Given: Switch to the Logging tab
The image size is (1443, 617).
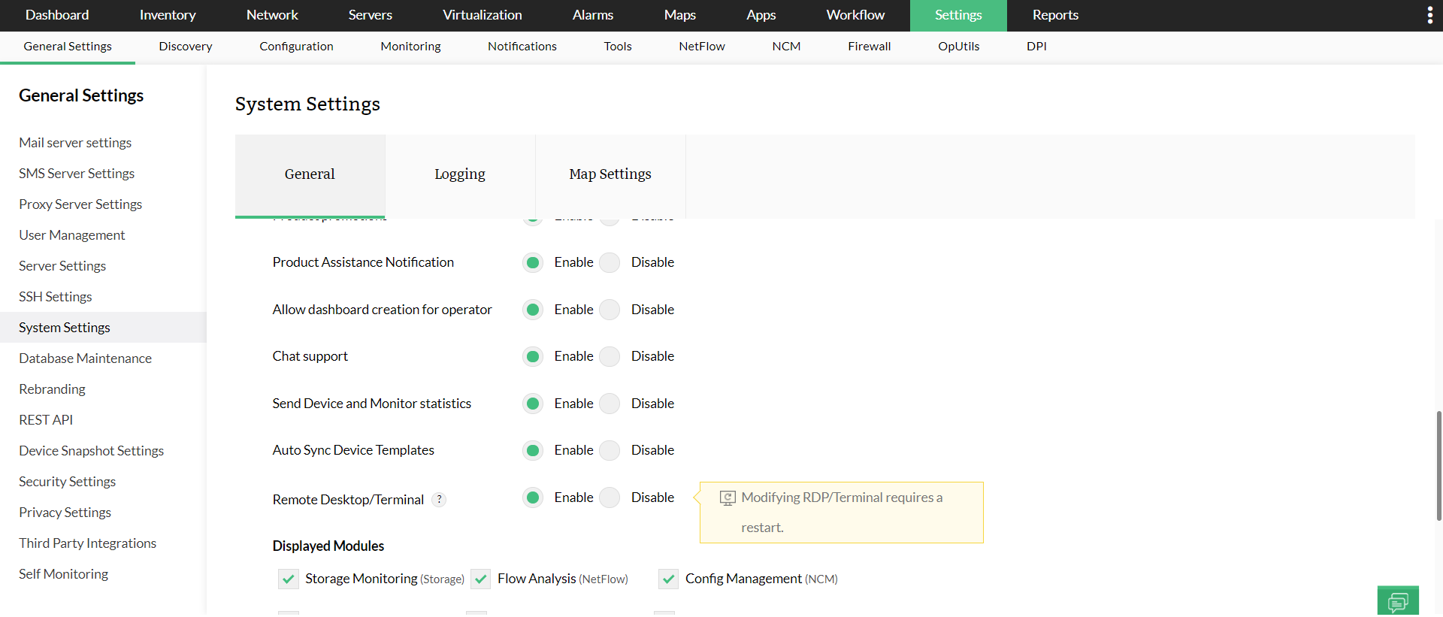Looking at the screenshot, I should coord(460,174).
